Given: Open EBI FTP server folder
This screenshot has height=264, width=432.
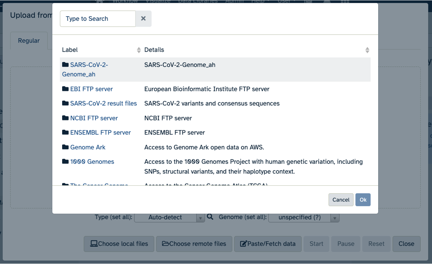Looking at the screenshot, I should (x=91, y=89).
